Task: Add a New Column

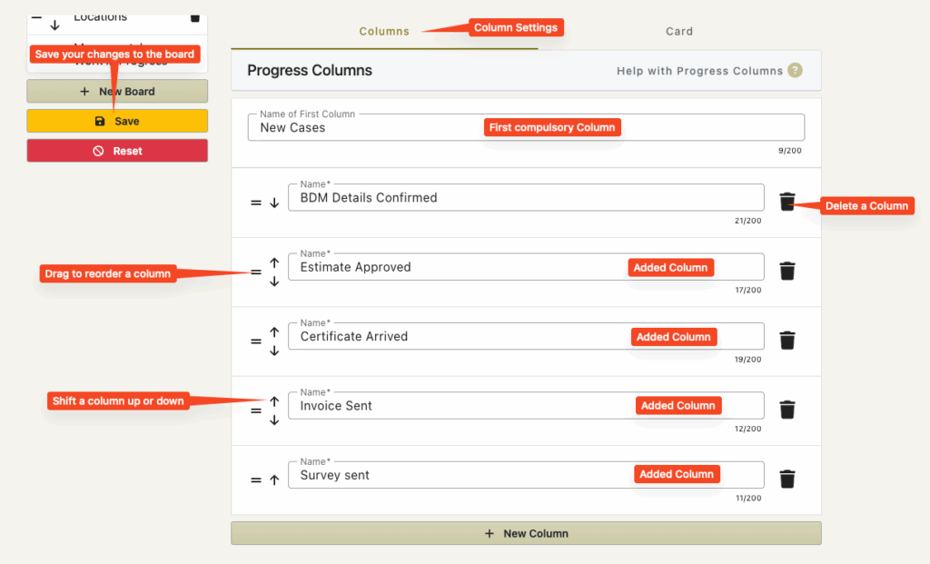Action: pos(526,533)
